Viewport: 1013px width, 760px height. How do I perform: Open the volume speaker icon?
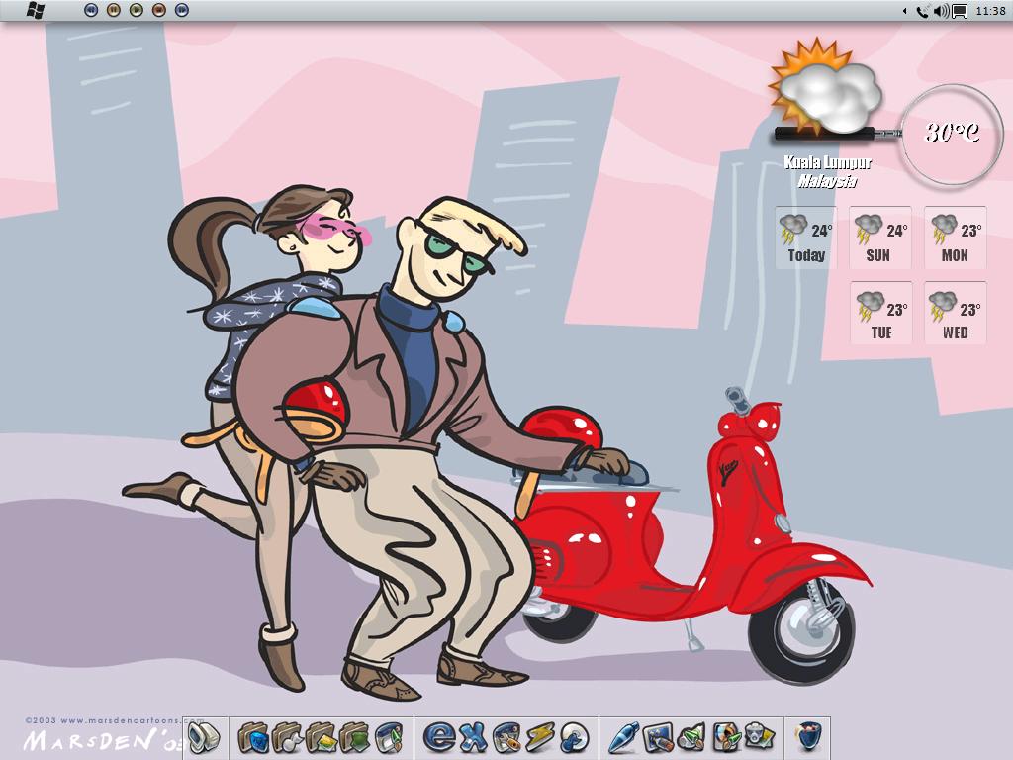point(941,12)
